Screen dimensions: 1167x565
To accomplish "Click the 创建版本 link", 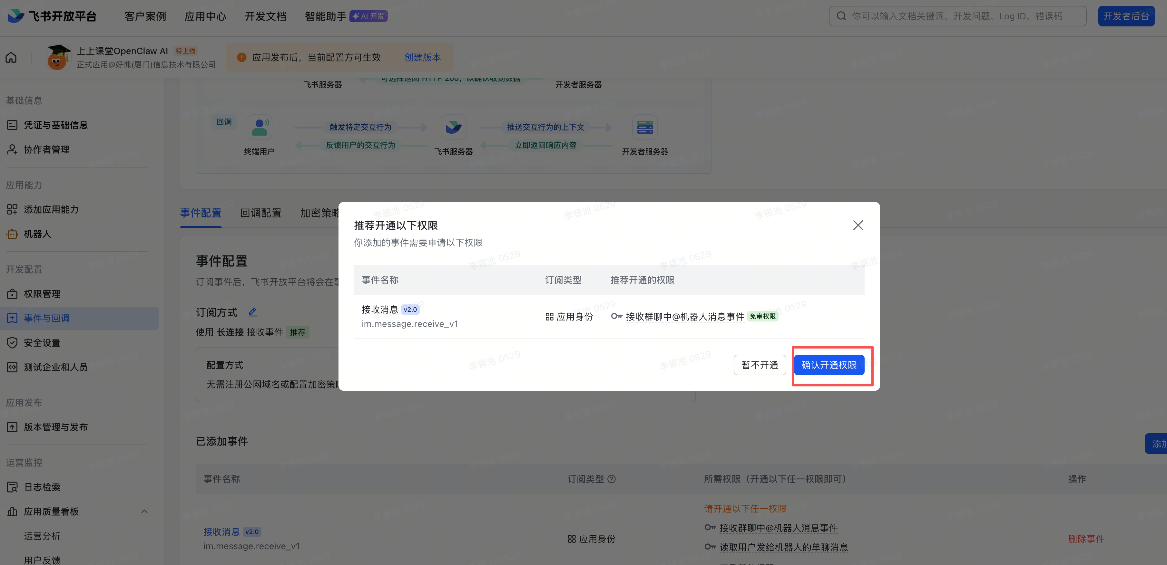I will click(x=422, y=57).
